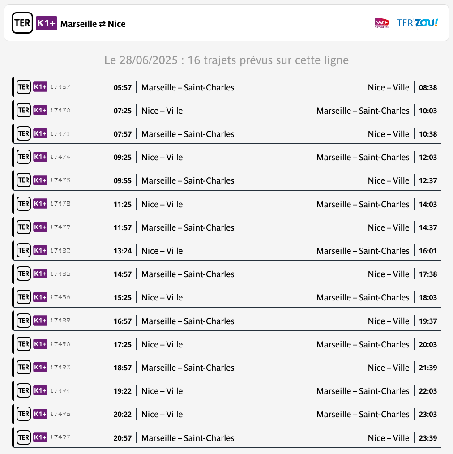Open the 14:57 Marseille – Saint-Charles trip

pos(226,274)
